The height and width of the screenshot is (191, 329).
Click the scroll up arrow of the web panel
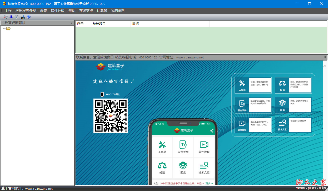pos(325,67)
